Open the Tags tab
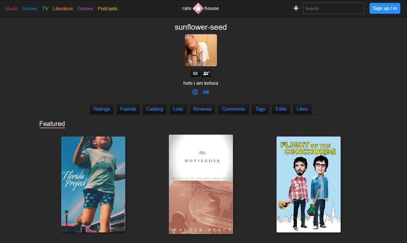 point(260,109)
